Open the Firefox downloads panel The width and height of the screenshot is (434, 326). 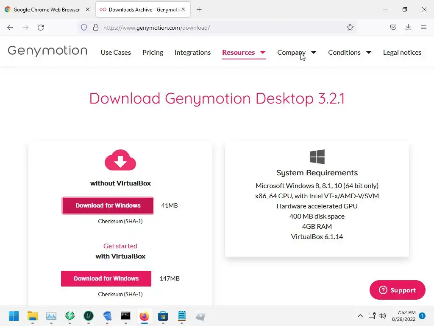pyautogui.click(x=408, y=27)
